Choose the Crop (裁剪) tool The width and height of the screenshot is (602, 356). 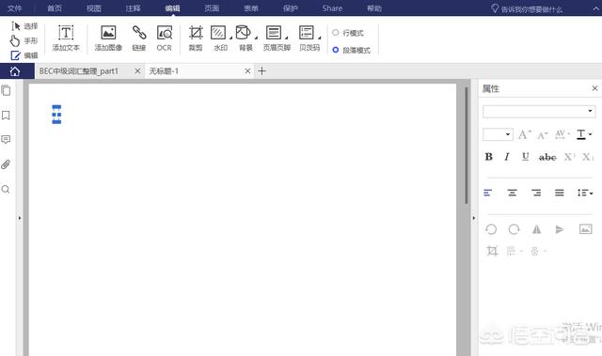[196, 38]
